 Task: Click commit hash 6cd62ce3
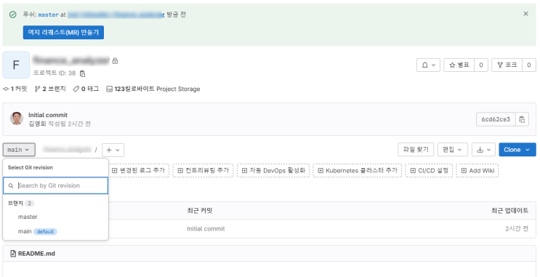tap(496, 119)
